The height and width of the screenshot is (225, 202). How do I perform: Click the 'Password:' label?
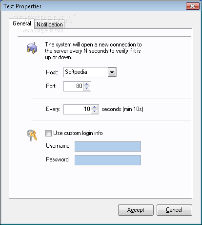click(58, 159)
